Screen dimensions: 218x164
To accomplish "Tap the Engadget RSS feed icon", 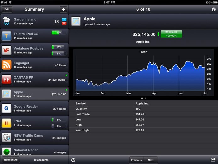I will tap(6, 65).
